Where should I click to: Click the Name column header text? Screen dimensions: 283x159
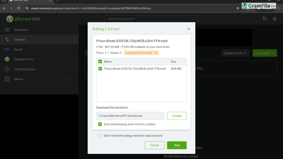(x=108, y=62)
